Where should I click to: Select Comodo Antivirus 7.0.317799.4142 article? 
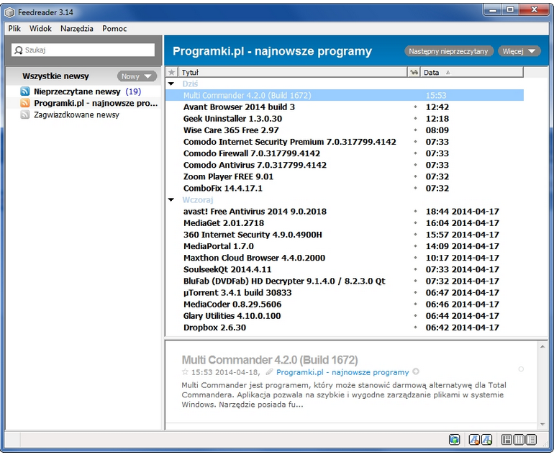[x=255, y=165]
